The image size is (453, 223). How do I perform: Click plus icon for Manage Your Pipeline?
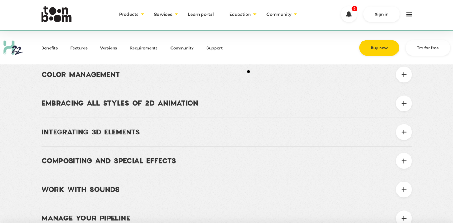click(x=403, y=218)
